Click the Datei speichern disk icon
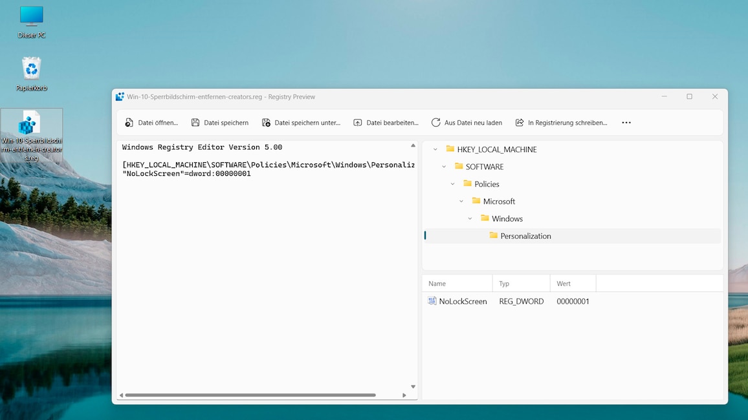The width and height of the screenshot is (748, 420). (x=195, y=122)
